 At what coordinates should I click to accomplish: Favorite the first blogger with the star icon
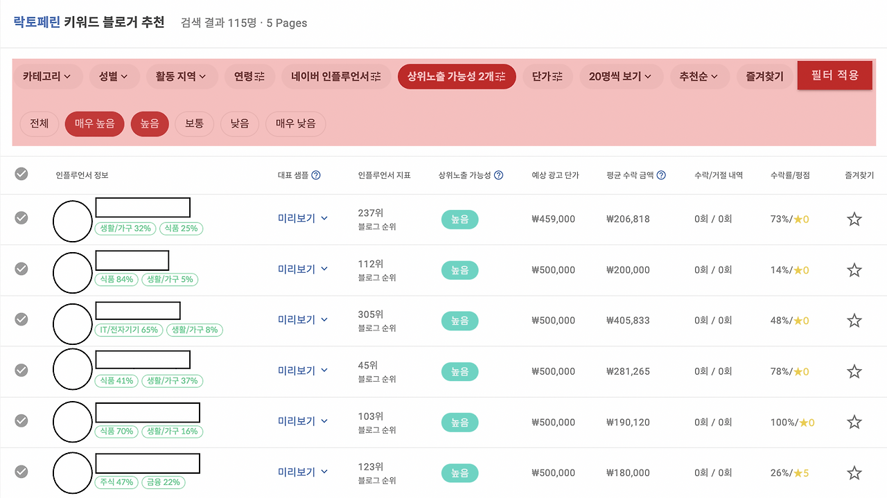(x=854, y=218)
